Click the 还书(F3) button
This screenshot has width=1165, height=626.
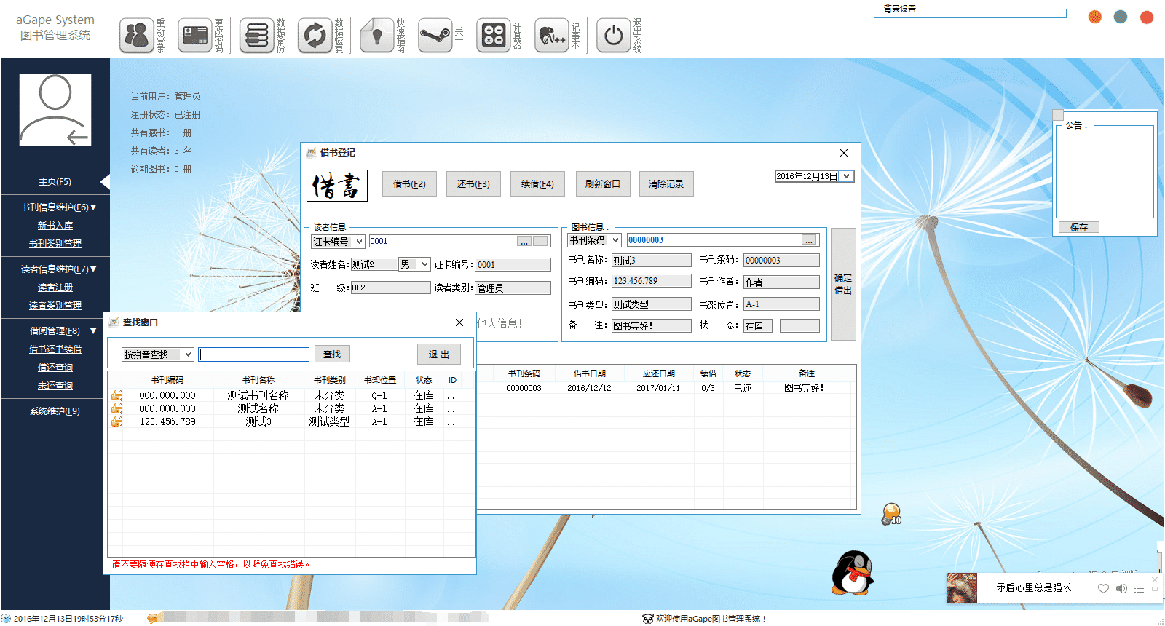coord(473,184)
